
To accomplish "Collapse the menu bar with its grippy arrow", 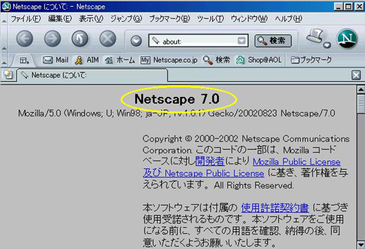I will 4,21.
